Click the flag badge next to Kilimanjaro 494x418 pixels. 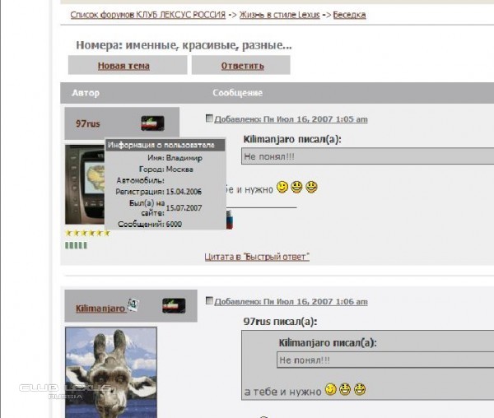[174, 305]
